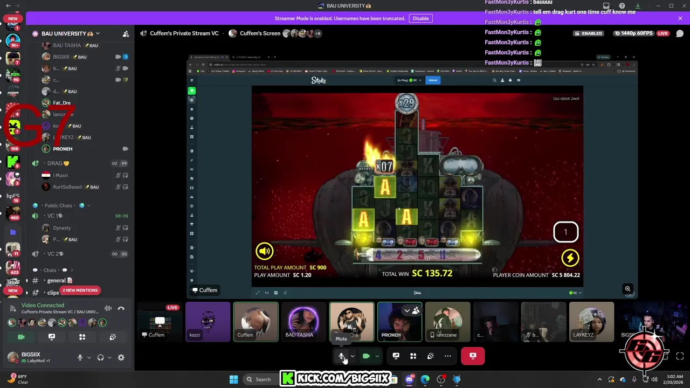Join the VC 1 voice channel
Viewport: 690px width, 388px height.
(80, 216)
